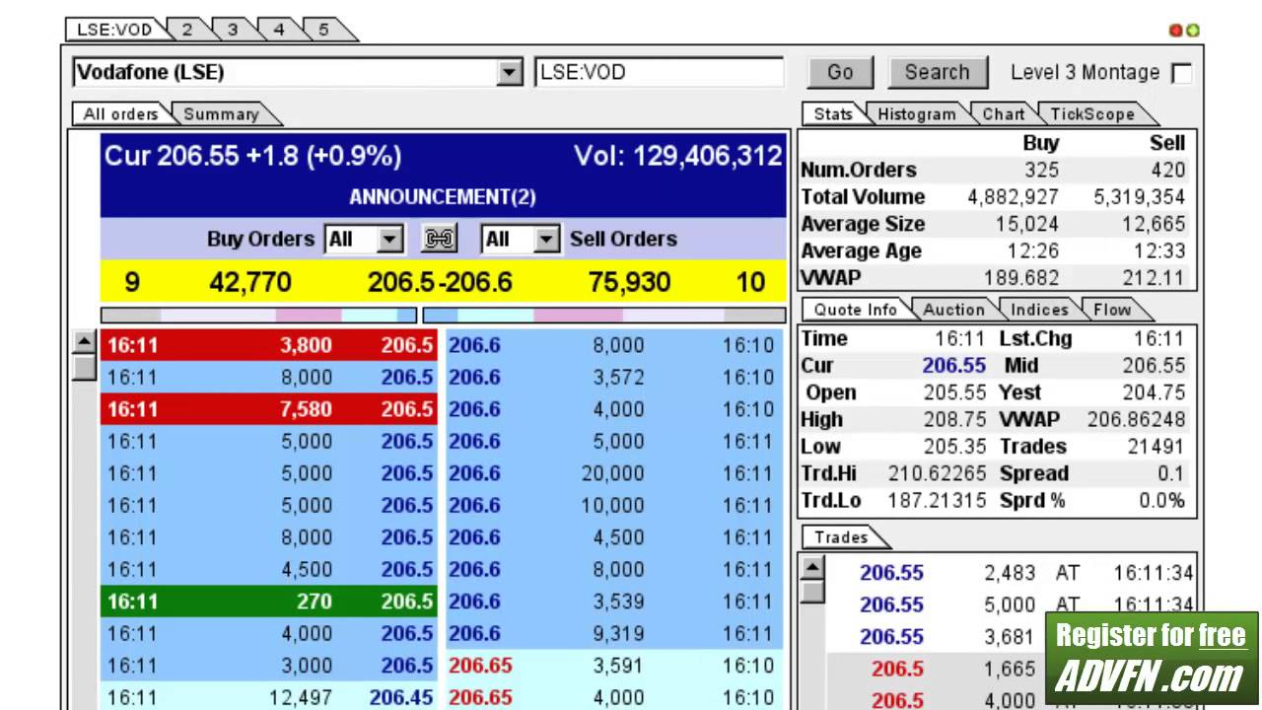The image size is (1262, 710).
Task: Click the Trd.Lo value 187.21315
Action: click(x=937, y=500)
